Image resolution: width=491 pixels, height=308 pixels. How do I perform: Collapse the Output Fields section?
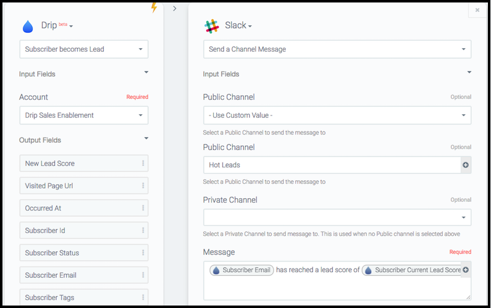point(146,139)
